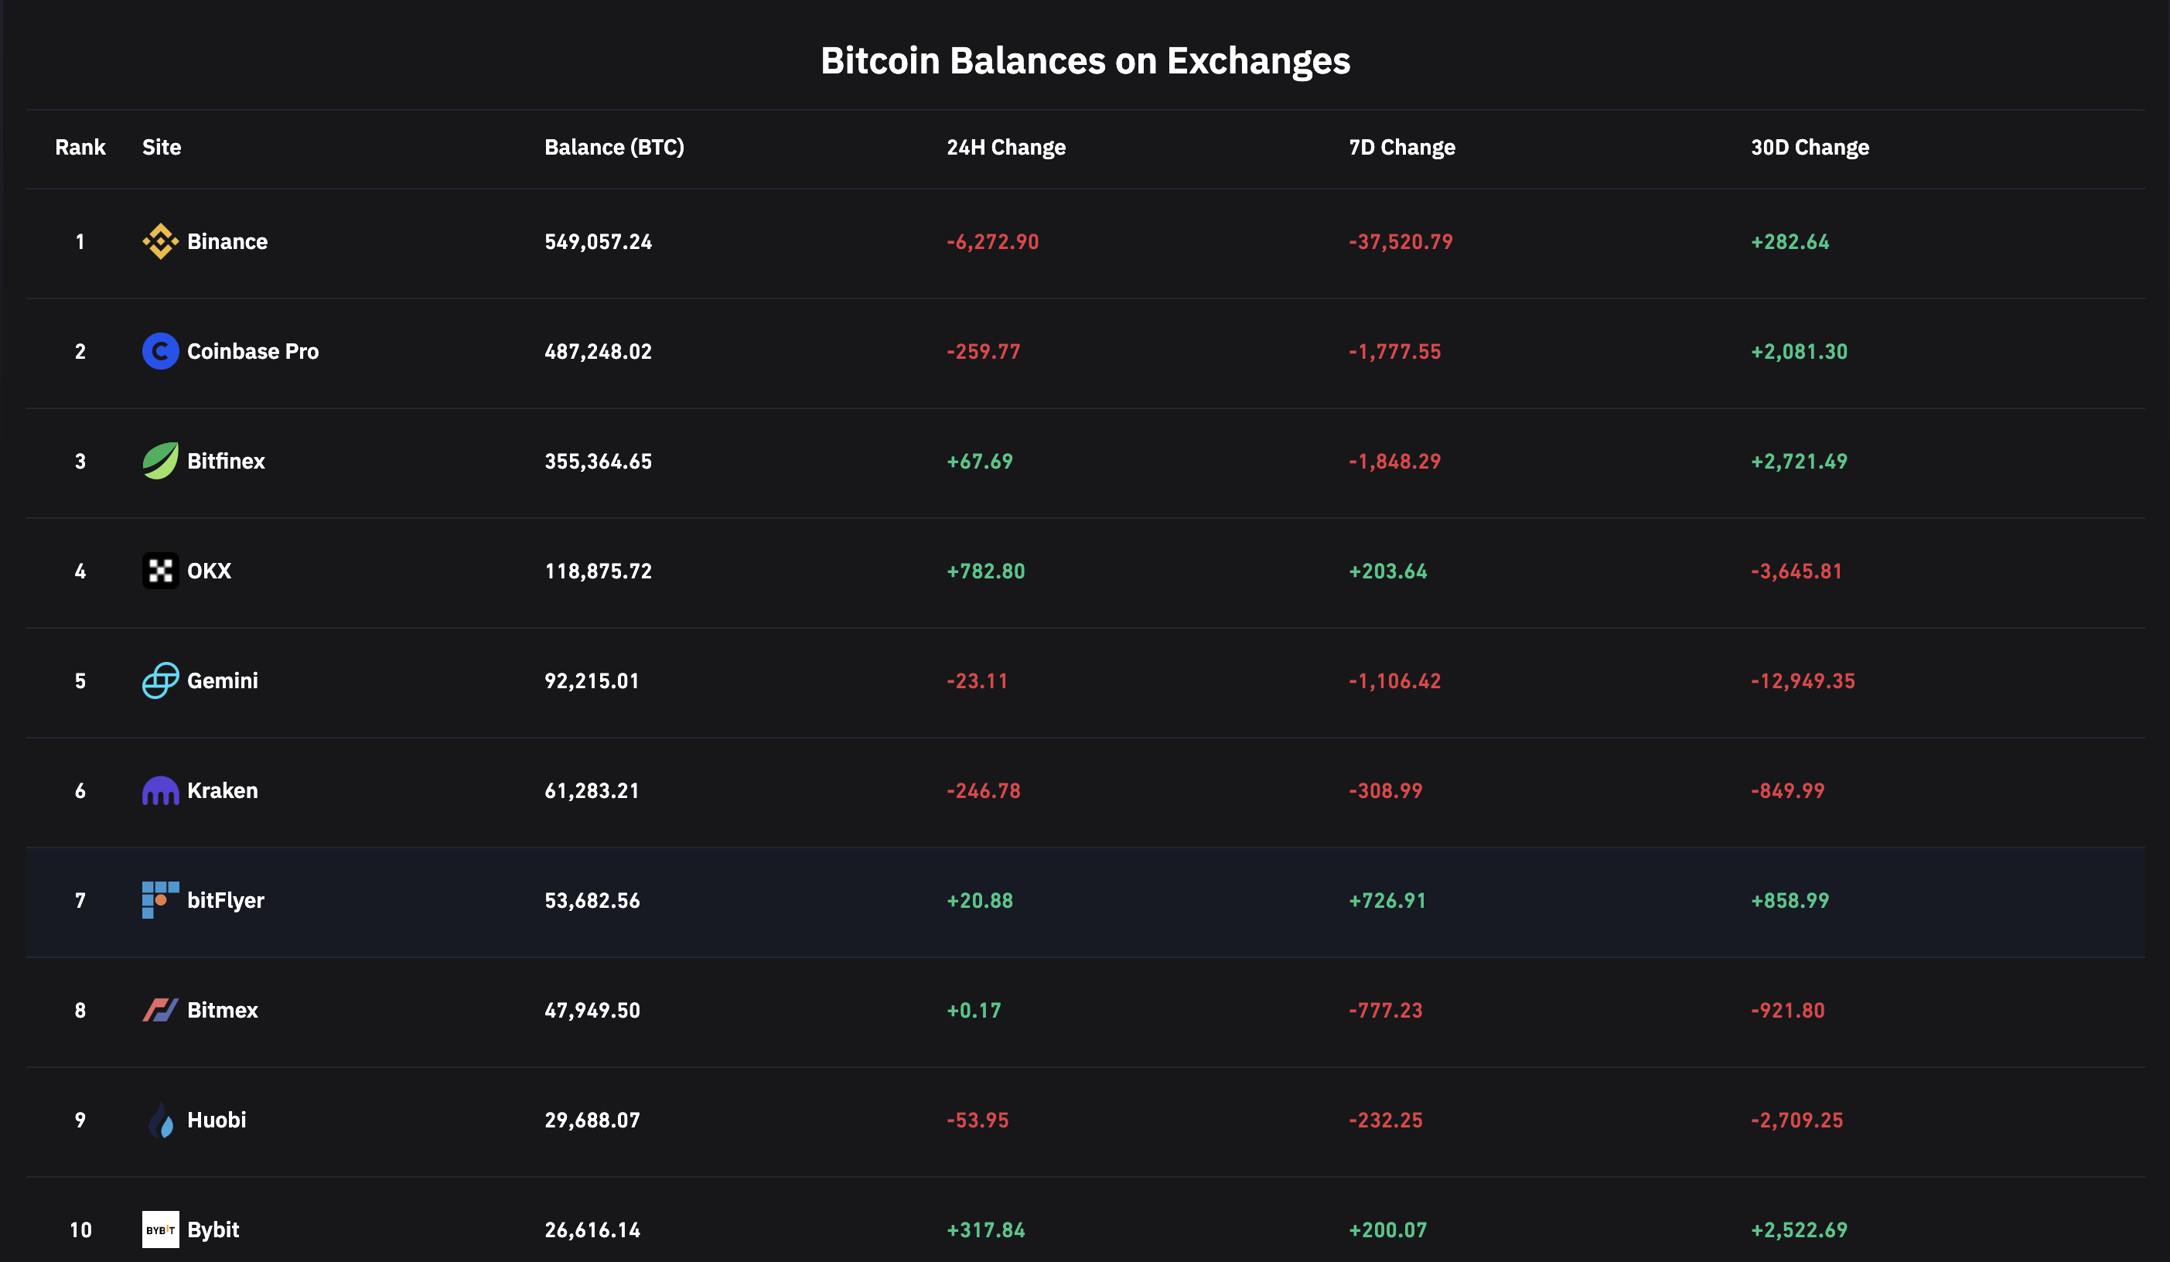This screenshot has width=2170, height=1262.
Task: Open the Coinbase Pro exchange link
Action: (252, 351)
